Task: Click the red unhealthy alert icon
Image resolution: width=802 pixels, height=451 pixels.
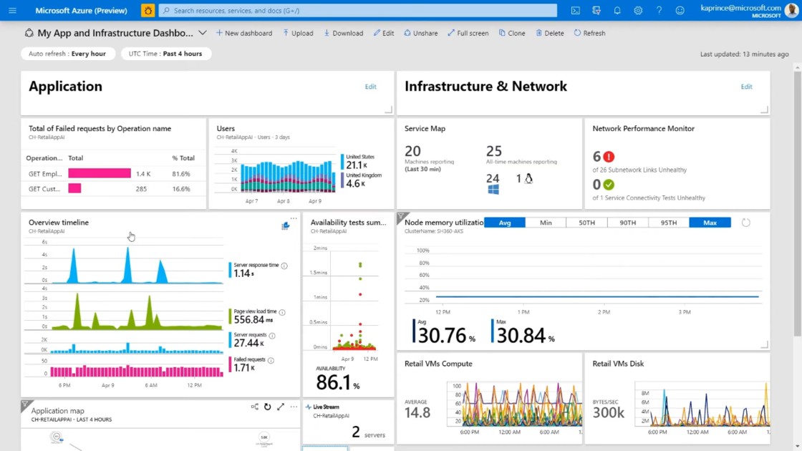Action: [609, 157]
